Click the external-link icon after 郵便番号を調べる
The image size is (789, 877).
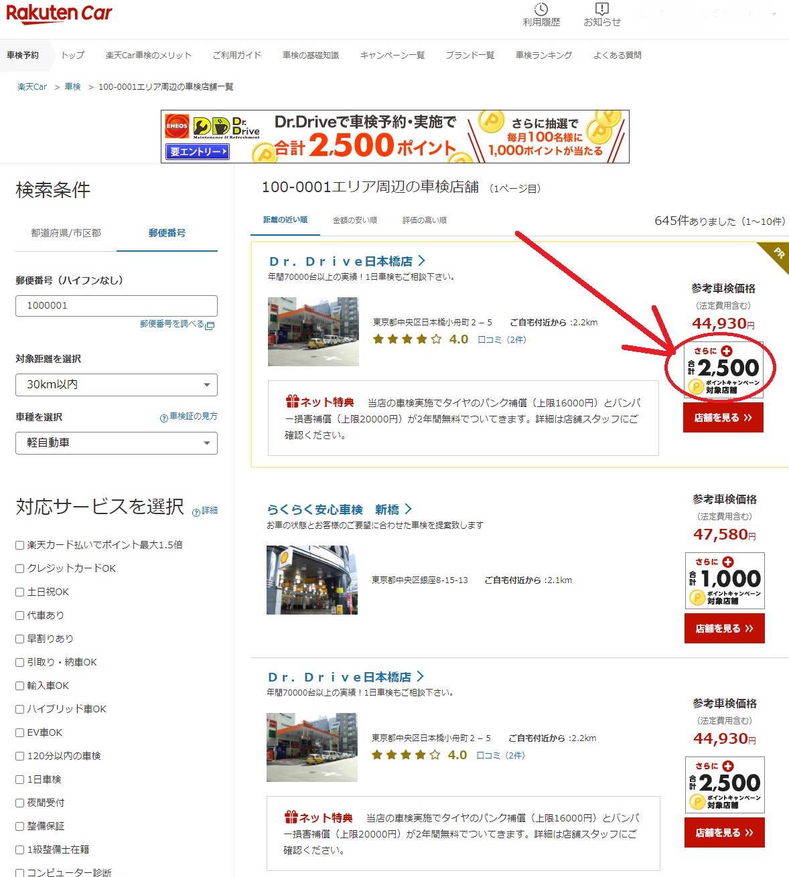[210, 325]
